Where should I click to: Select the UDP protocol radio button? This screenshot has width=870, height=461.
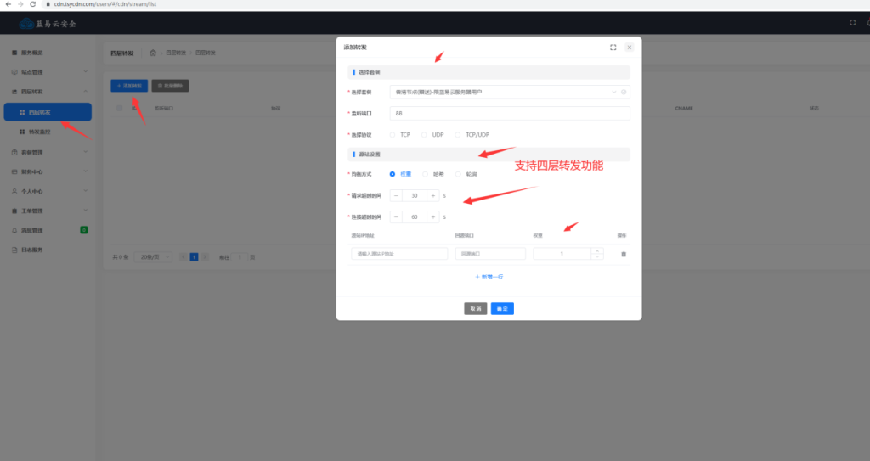coord(425,134)
